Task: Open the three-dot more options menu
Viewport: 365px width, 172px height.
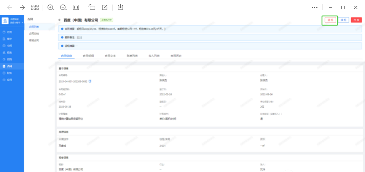Action: tap(314, 7)
